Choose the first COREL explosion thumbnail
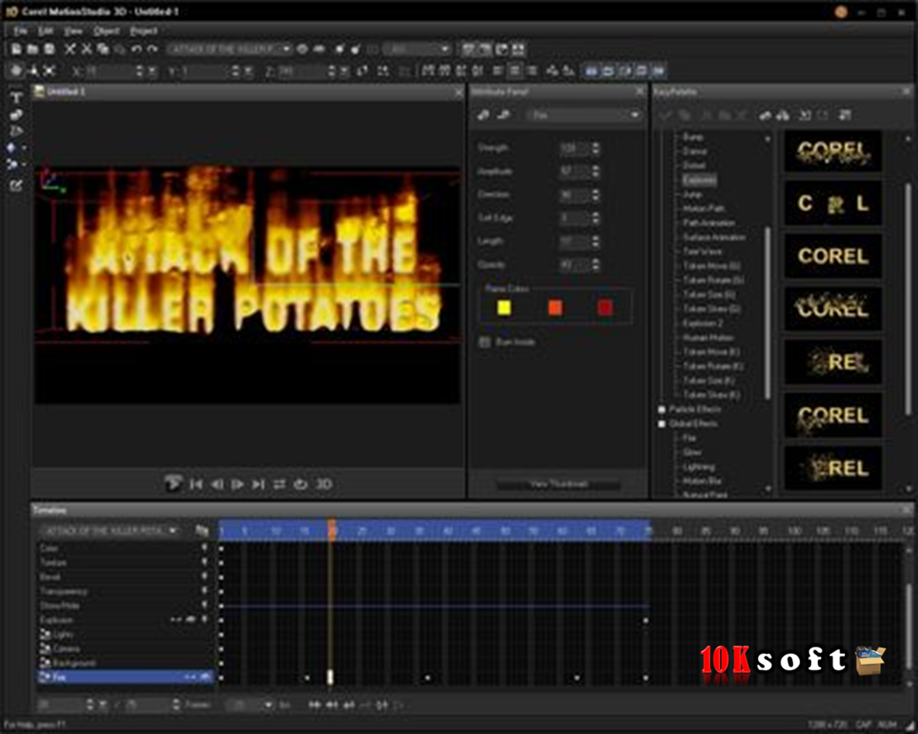The image size is (918, 734). click(x=833, y=151)
